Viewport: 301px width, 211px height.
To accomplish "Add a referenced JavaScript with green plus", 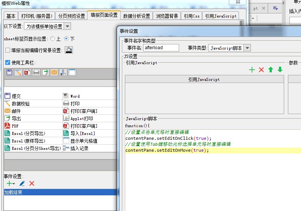I will point(252,70).
